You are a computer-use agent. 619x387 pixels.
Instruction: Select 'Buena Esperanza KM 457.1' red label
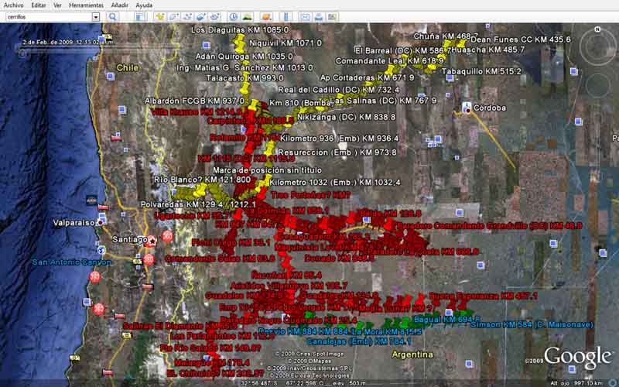tap(483, 296)
